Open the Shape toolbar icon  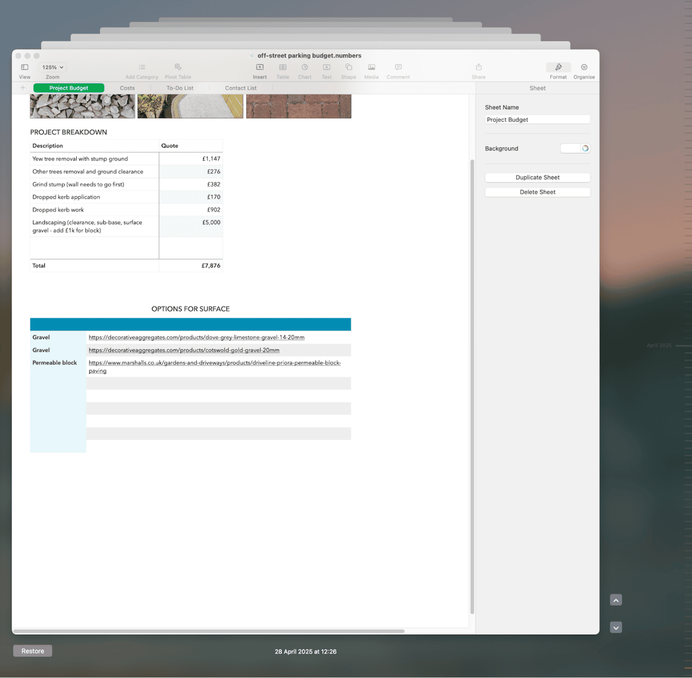click(x=348, y=67)
